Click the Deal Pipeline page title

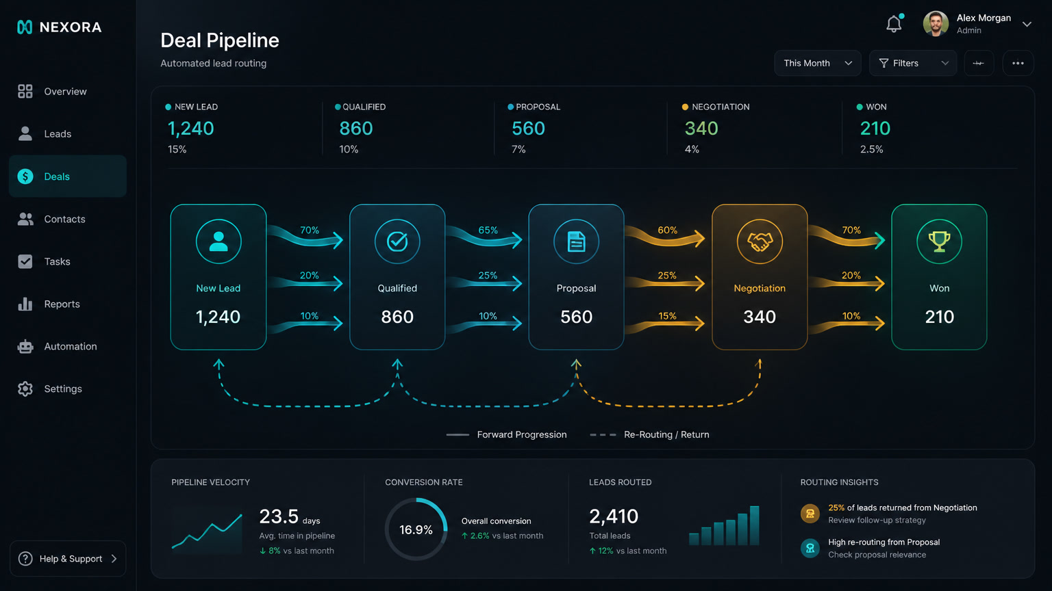pos(220,40)
